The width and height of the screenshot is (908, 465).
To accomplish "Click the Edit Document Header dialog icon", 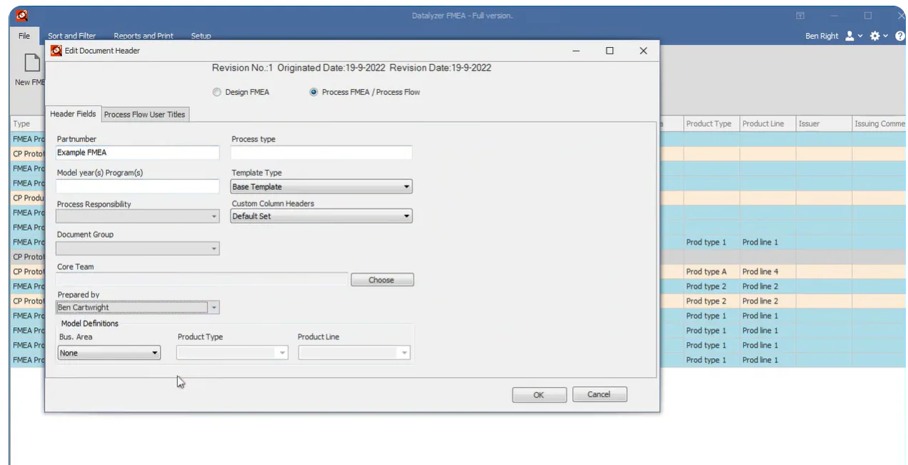I will (56, 51).
